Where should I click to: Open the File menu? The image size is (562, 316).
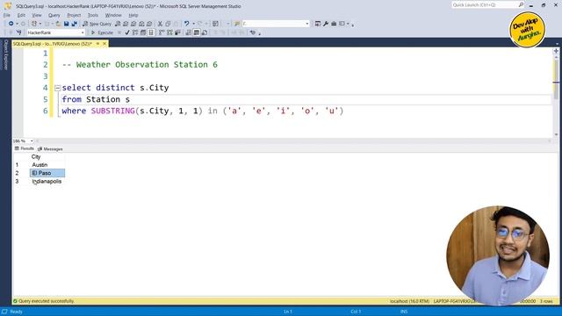(7, 15)
